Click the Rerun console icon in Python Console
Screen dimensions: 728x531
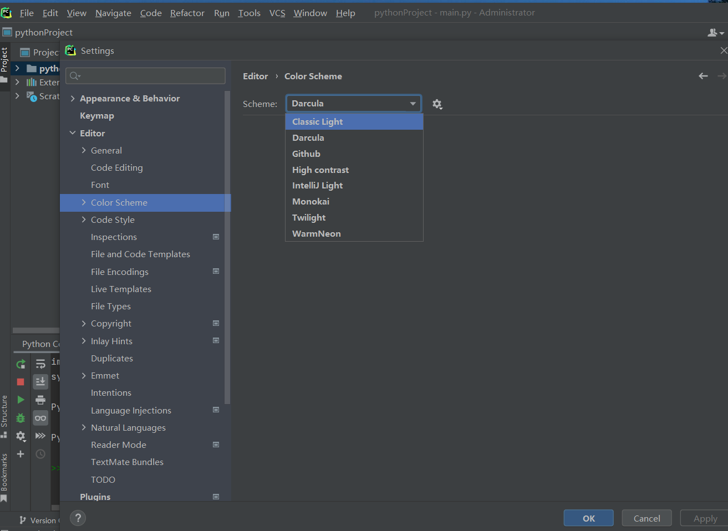[21, 364]
